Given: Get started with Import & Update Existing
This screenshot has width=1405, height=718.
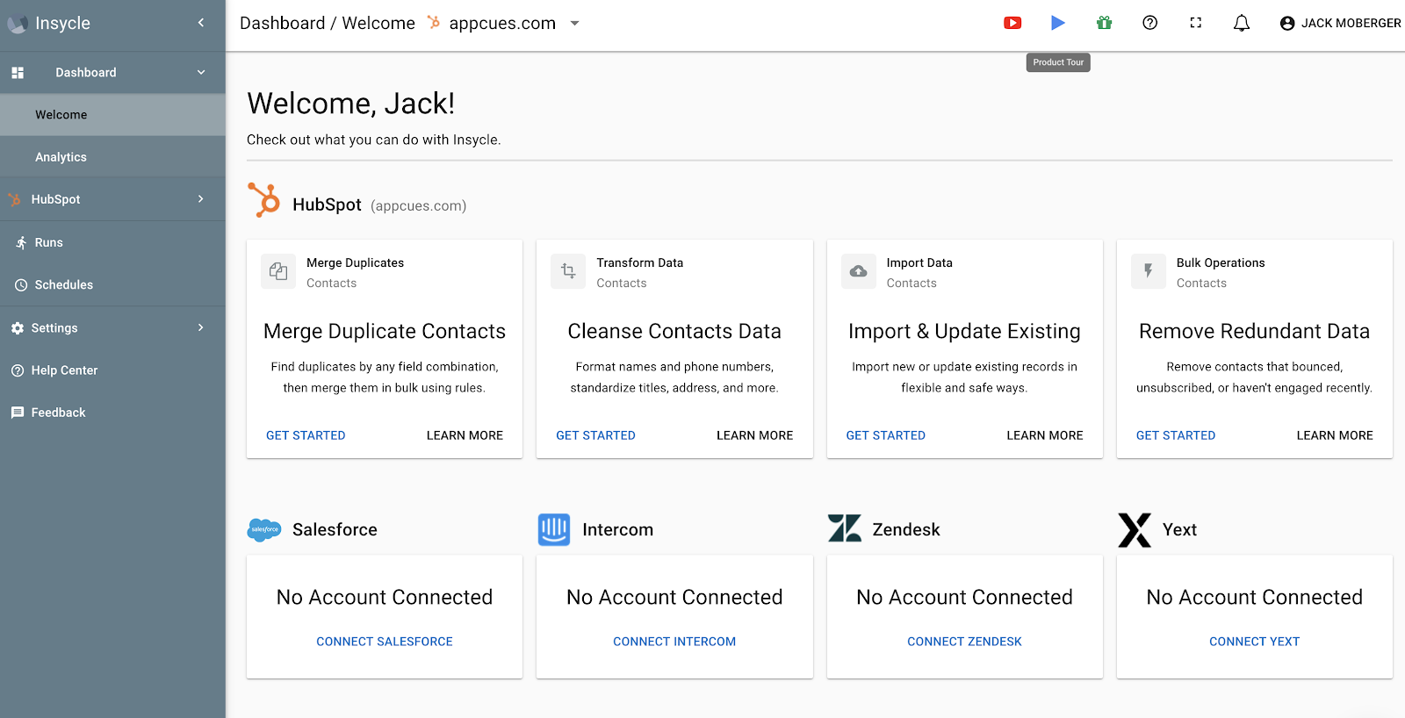Looking at the screenshot, I should (x=885, y=435).
